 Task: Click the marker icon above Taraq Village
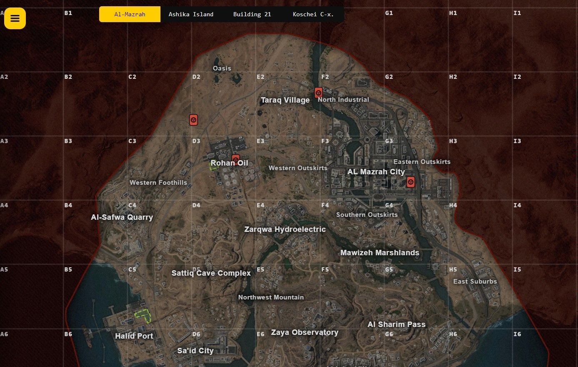pyautogui.click(x=318, y=93)
